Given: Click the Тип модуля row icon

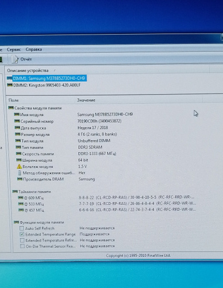Looking at the screenshot, I should (x=18, y=141).
